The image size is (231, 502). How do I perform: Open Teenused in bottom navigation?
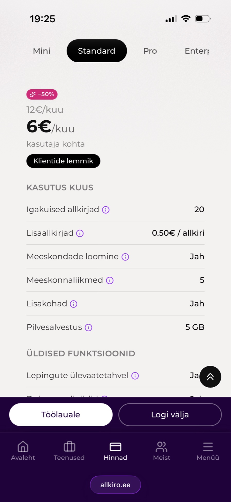69,451
